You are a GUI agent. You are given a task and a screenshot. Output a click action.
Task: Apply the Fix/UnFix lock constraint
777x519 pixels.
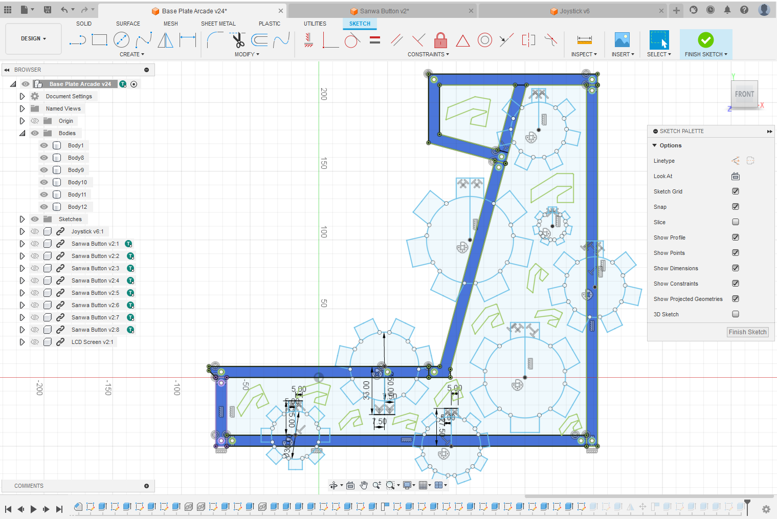tap(440, 40)
